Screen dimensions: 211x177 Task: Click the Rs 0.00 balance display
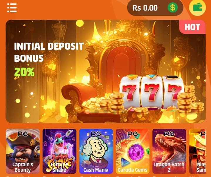[x=145, y=8]
